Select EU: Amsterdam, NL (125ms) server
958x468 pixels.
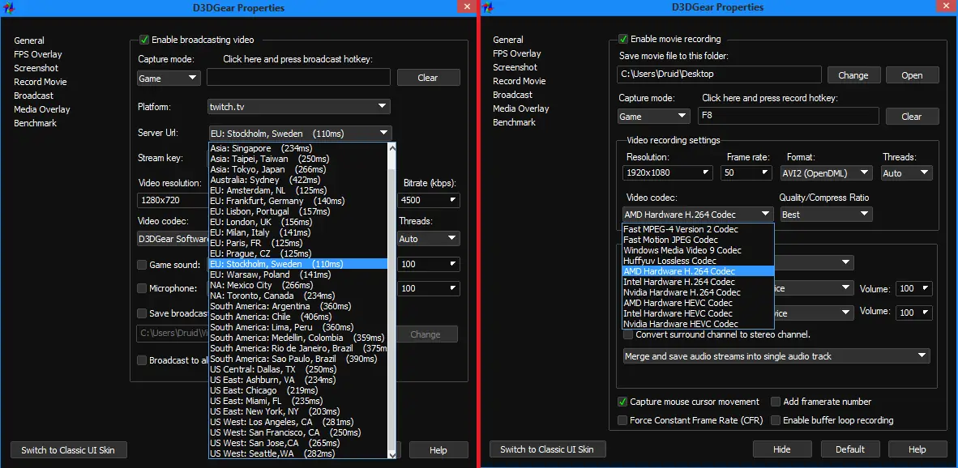298,190
